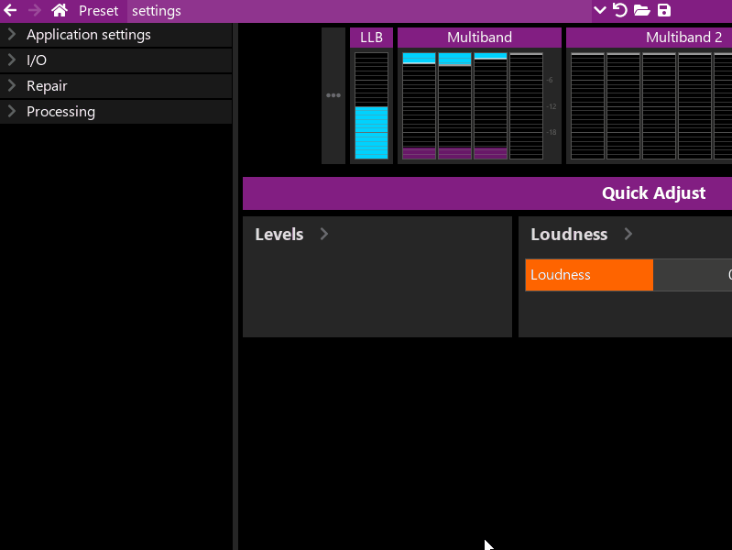Viewport: 732px width, 550px height.
Task: Click the undo/revert preset icon
Action: pyautogui.click(x=620, y=11)
